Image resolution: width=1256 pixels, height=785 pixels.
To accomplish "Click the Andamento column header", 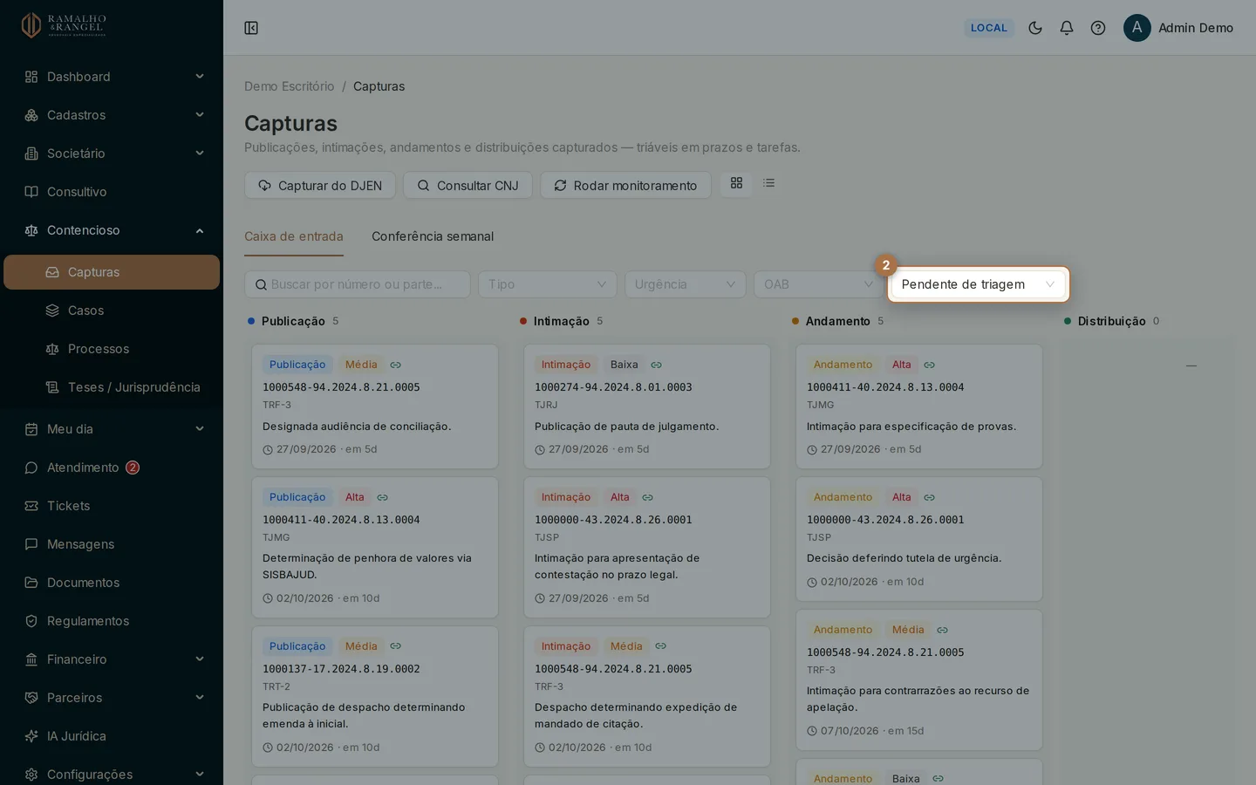I will tap(838, 321).
